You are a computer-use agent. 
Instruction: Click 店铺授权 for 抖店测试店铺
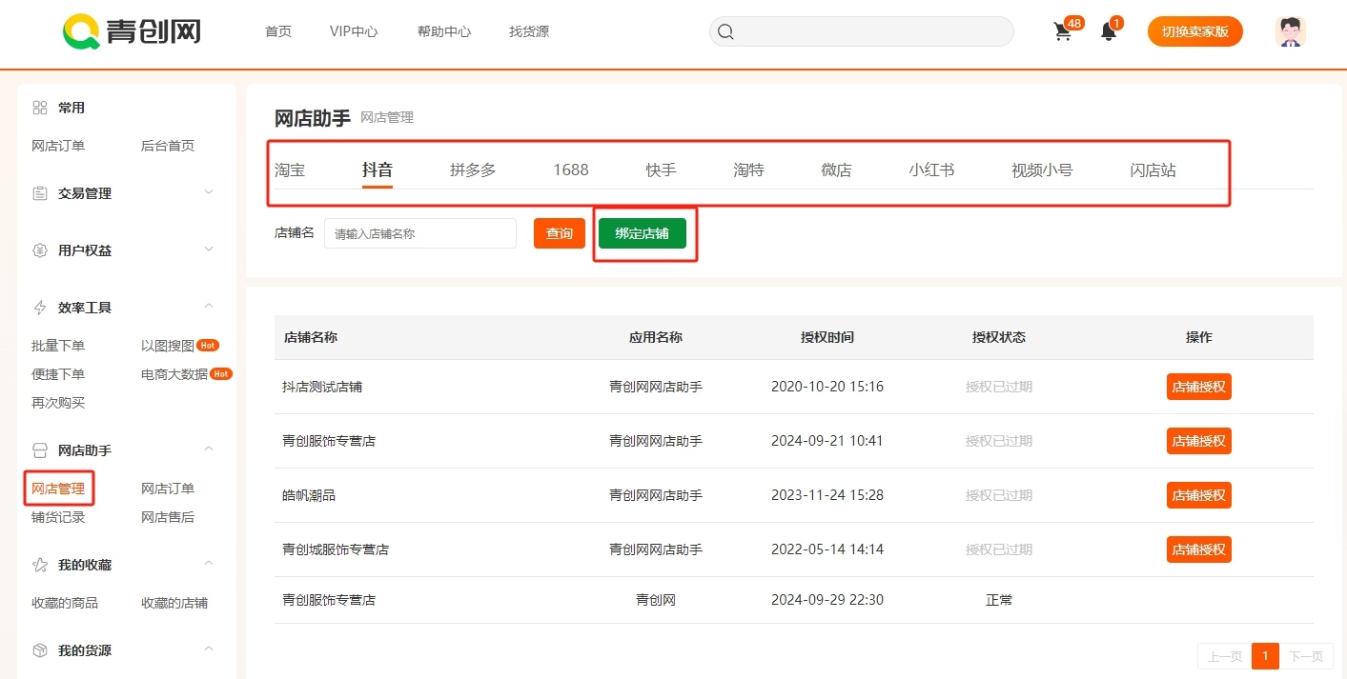coord(1198,387)
